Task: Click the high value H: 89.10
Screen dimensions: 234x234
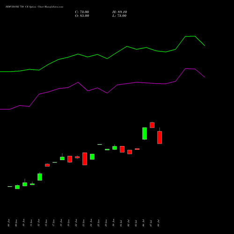Action: [x=120, y=12]
